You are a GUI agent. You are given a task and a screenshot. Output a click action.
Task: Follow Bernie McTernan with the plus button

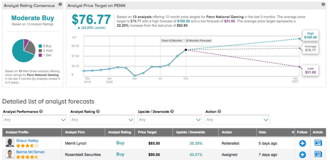point(302,155)
